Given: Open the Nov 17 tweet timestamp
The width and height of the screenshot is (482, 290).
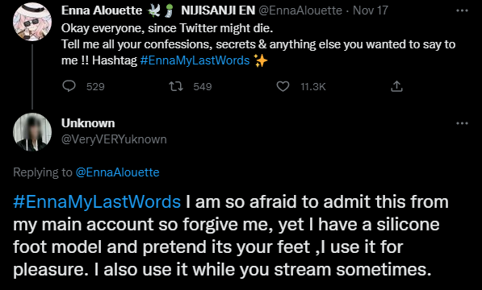Looking at the screenshot, I should 371,10.
